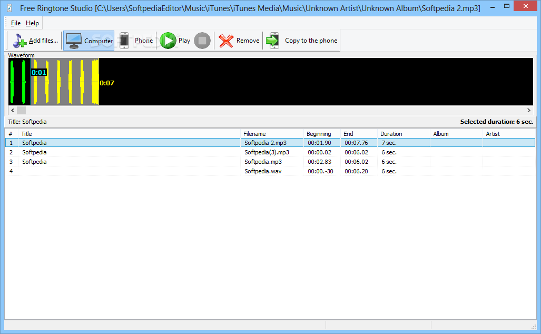Viewport: 541px width, 334px height.
Task: Sort list by the End column header
Action: (x=359, y=134)
